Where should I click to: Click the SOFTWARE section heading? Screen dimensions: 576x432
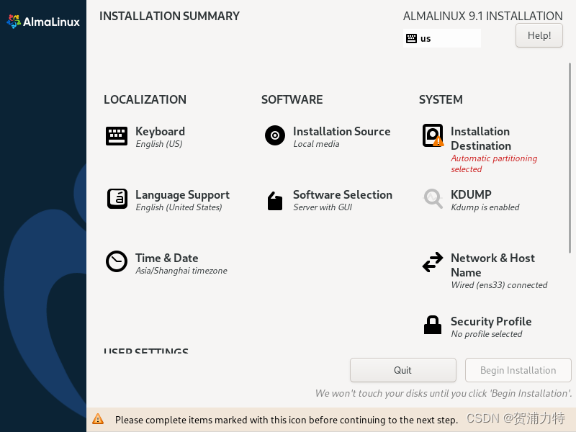(292, 99)
